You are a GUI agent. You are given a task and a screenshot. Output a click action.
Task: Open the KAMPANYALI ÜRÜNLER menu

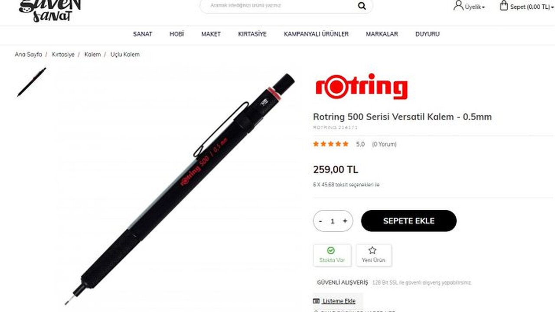[316, 34]
